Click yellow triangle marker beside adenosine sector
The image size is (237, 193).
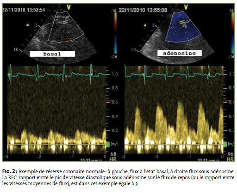[x=145, y=25]
